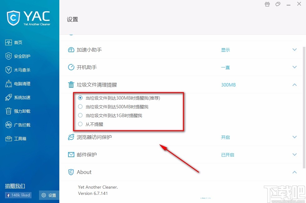Launch 系统加速 rocket speedup icon

click(8, 97)
